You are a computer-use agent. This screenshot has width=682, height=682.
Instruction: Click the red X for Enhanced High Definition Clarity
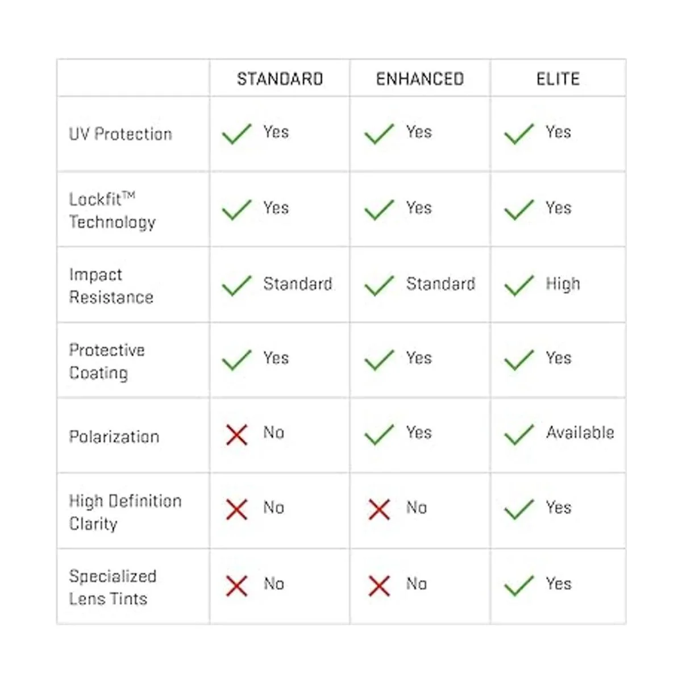(379, 509)
